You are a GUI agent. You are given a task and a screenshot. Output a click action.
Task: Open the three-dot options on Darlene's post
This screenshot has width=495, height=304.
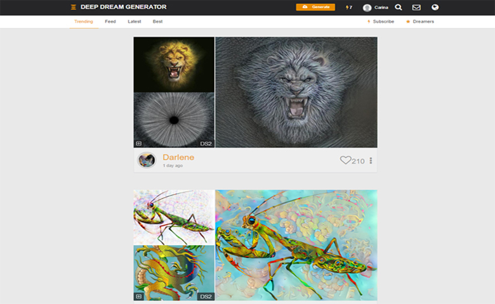click(x=371, y=161)
